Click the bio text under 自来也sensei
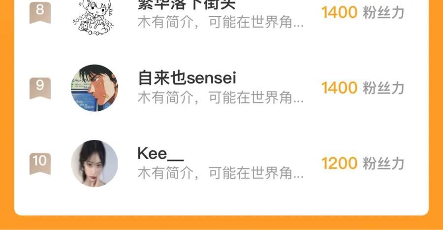 (x=221, y=98)
